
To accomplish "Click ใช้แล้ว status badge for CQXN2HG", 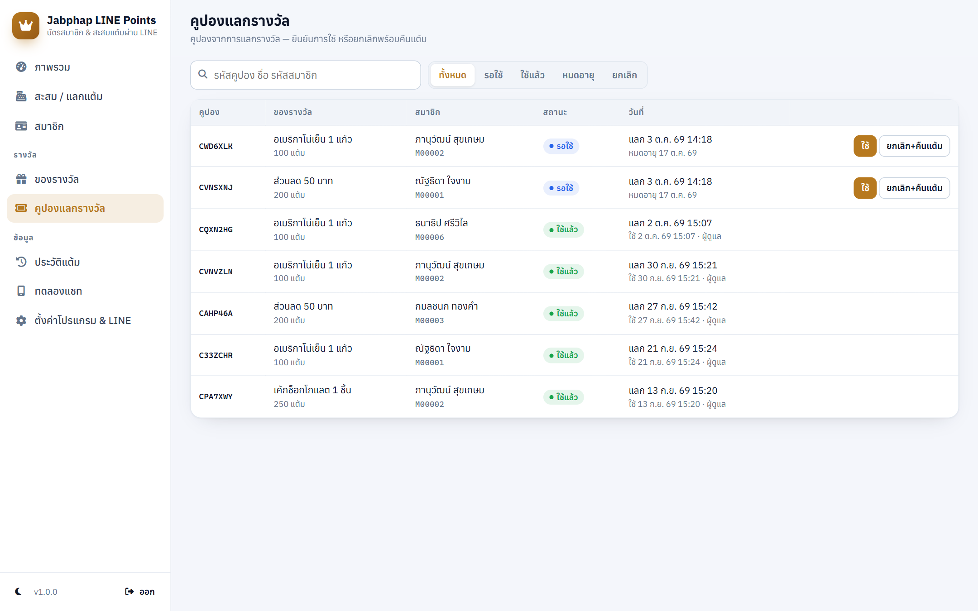I will pyautogui.click(x=564, y=229).
